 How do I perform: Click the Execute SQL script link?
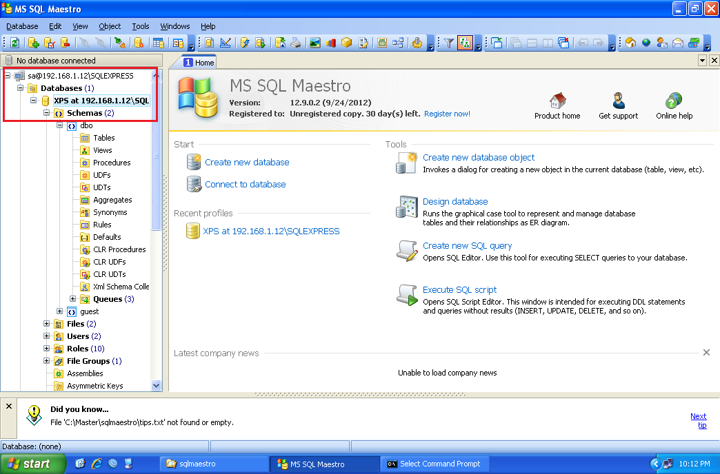coord(459,289)
